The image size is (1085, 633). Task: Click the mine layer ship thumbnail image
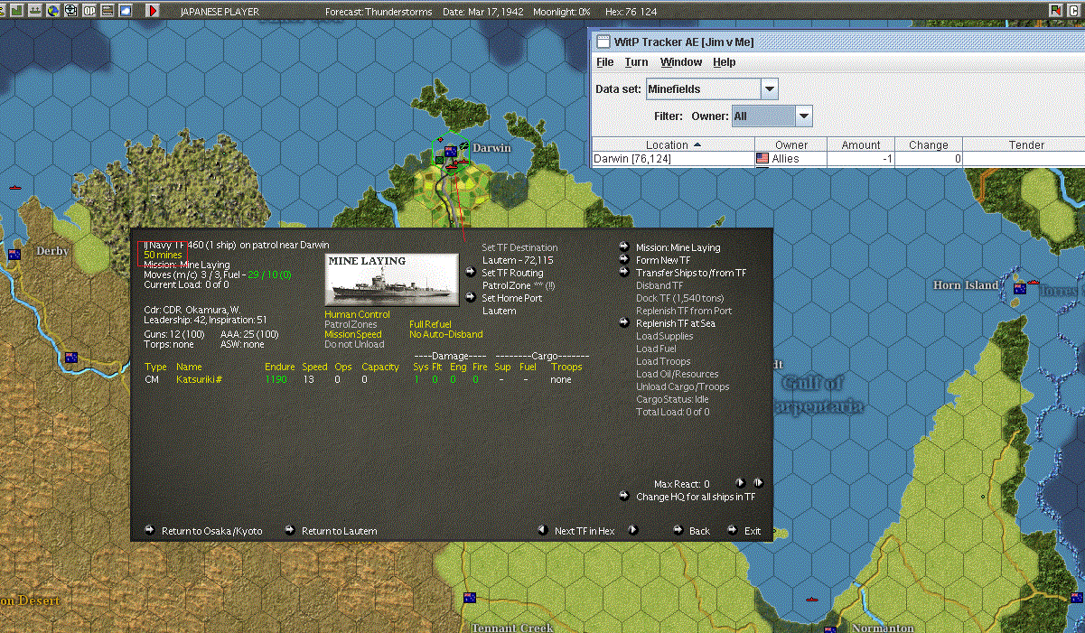coord(391,279)
